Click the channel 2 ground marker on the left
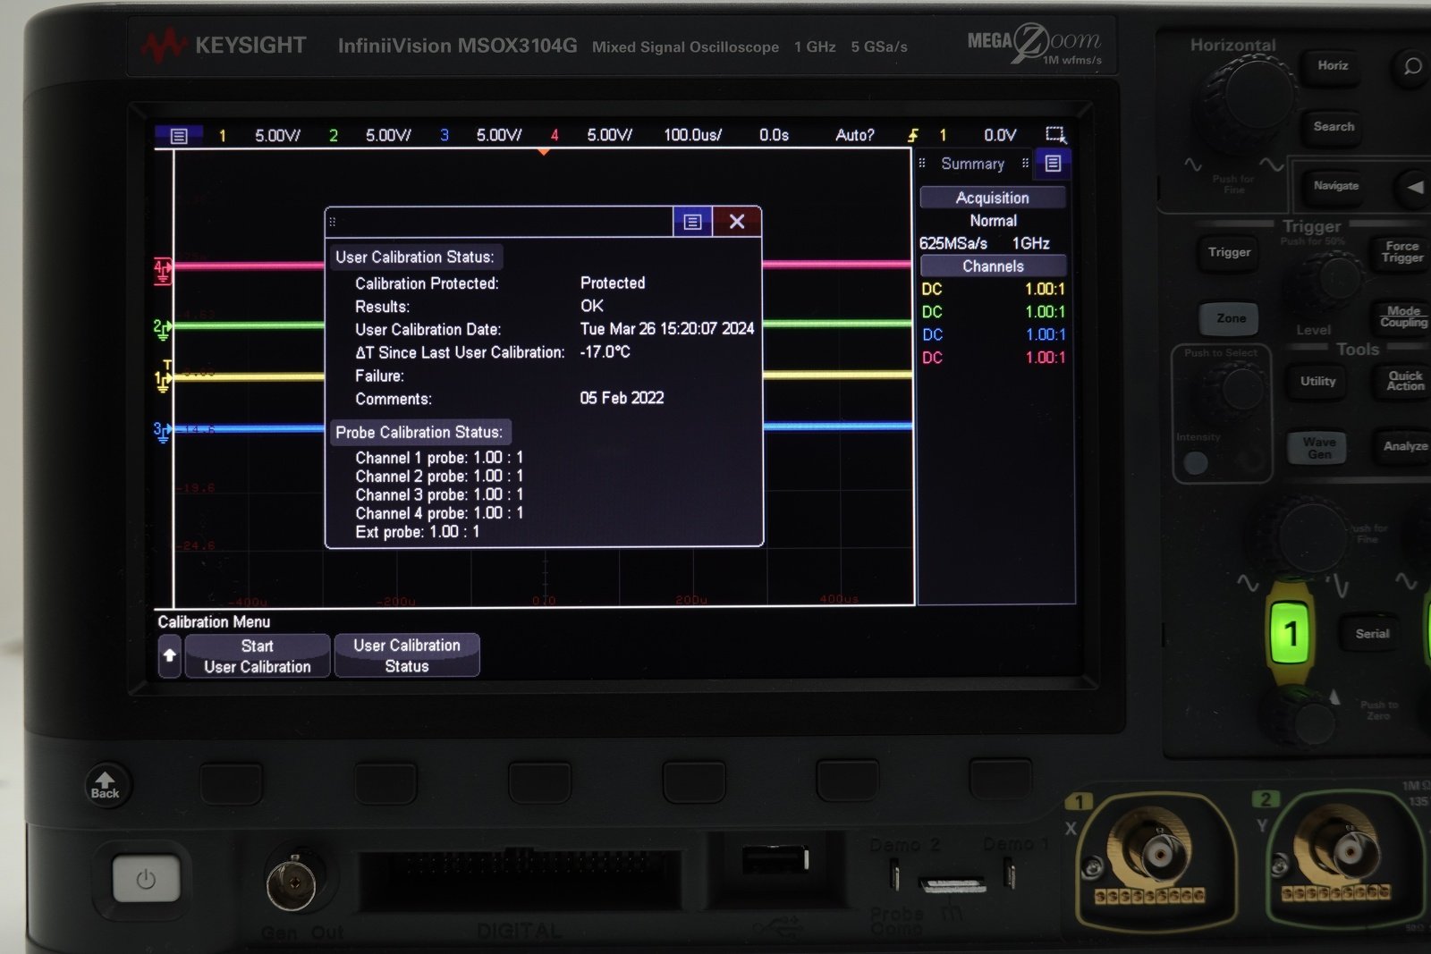The height and width of the screenshot is (954, 1431). 162,329
